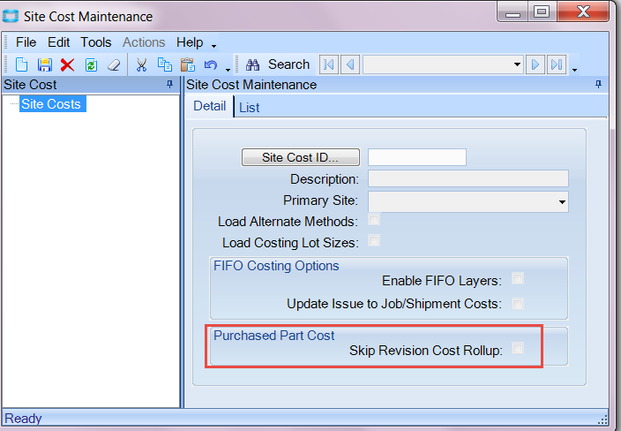Image resolution: width=621 pixels, height=431 pixels.
Task: Click the application icon in title bar
Action: pyautogui.click(x=11, y=16)
